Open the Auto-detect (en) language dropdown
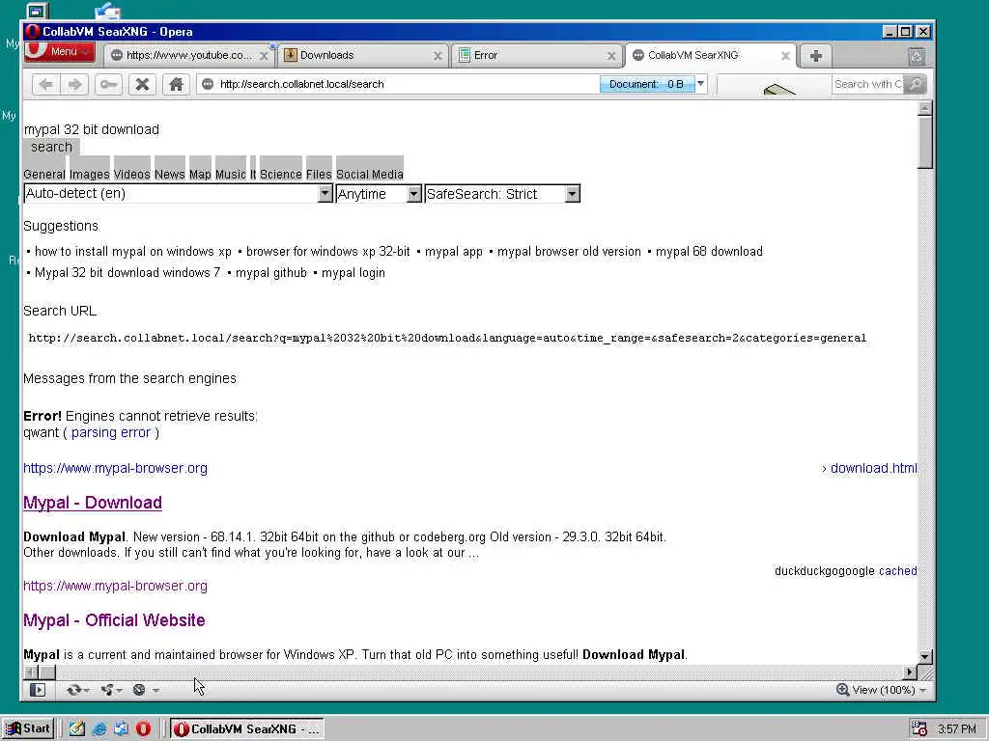 coord(178,193)
